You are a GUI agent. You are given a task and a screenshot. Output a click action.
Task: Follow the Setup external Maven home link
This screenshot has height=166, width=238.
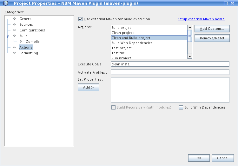coord(201,19)
